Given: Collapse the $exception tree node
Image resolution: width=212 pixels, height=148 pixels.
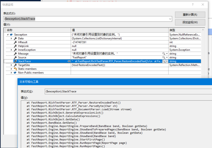Looking at the screenshot, I should [8, 34].
